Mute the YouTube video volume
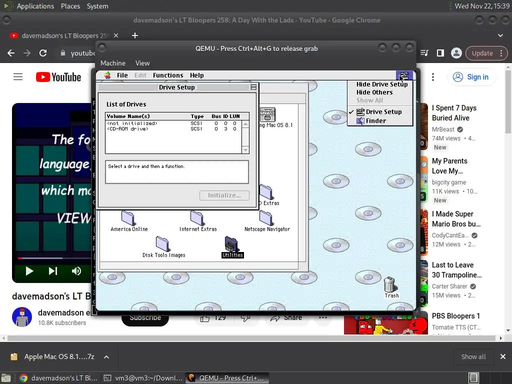 pos(76,271)
